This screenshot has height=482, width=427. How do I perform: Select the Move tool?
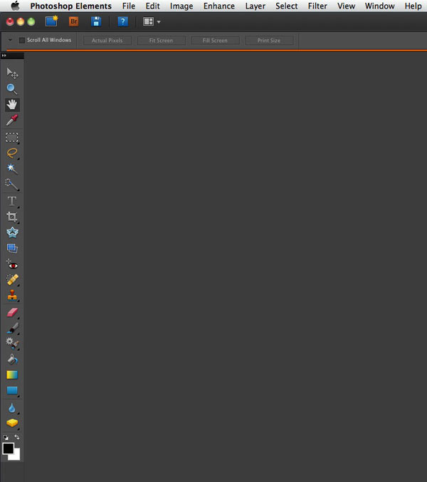tap(12, 73)
